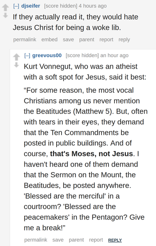Image resolution: width=156 pixels, height=246 pixels.
Task: Click underlined REPLY under greevous00's comment
Action: [x=115, y=240]
